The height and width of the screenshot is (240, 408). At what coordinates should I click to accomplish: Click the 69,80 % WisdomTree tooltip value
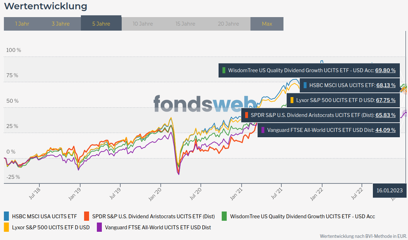(x=386, y=70)
